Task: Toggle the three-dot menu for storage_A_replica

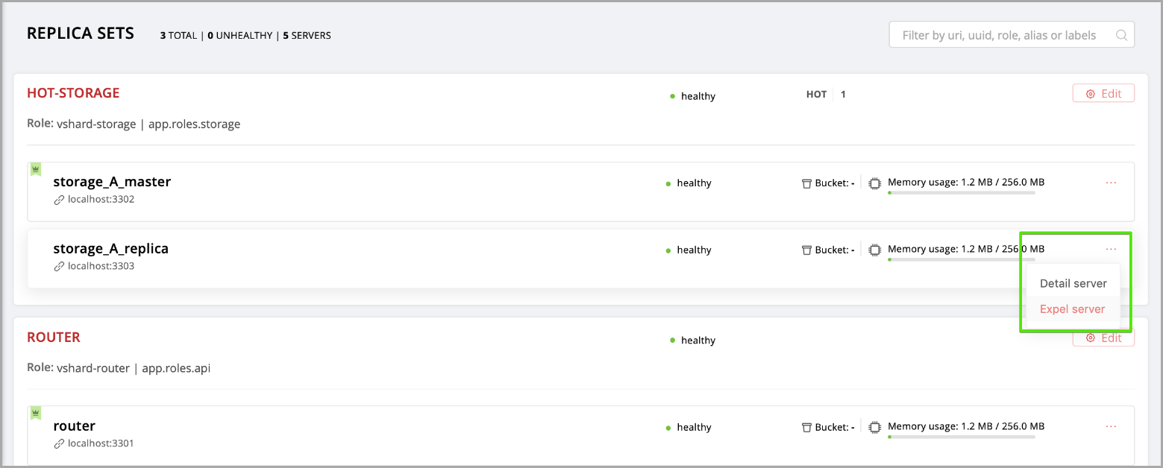Action: 1111,249
